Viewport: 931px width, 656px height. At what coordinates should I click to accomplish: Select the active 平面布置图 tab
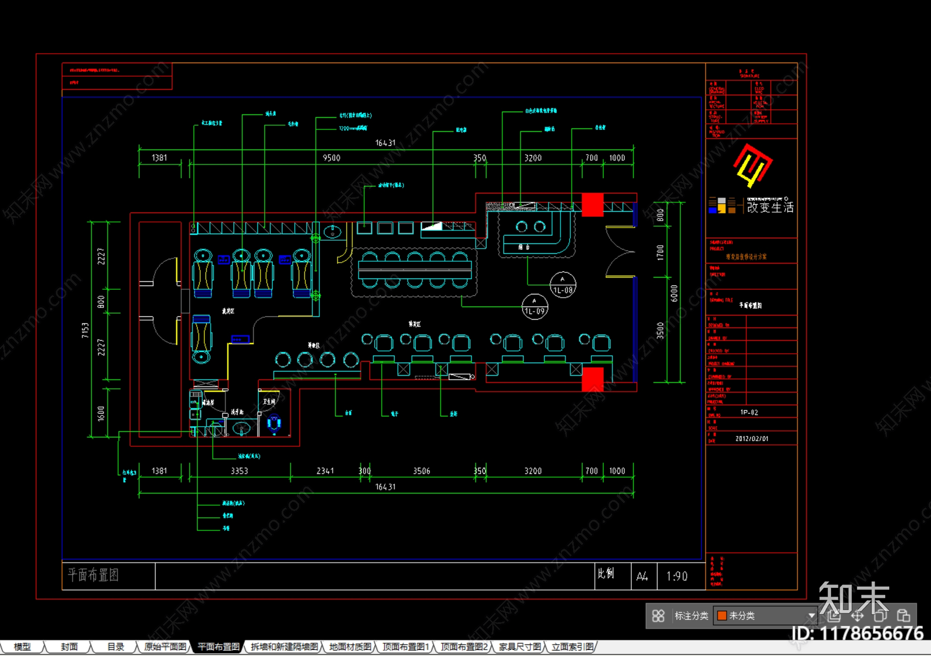[218, 647]
